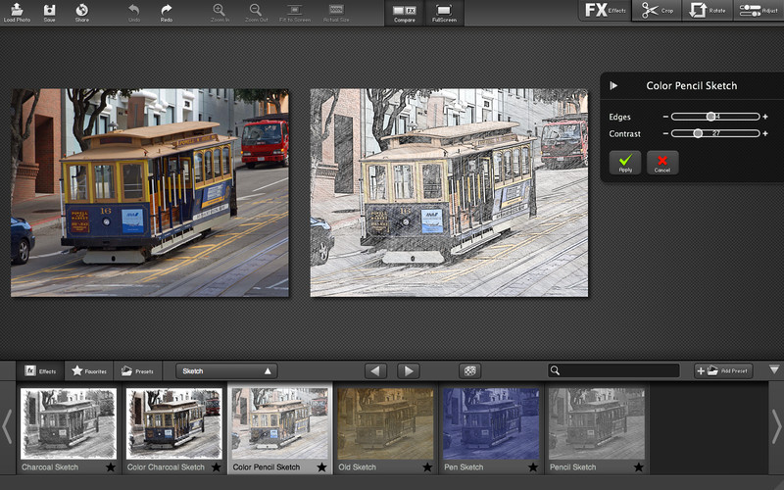Image resolution: width=784 pixels, height=490 pixels.
Task: Click the random effect dice icon
Action: tap(470, 370)
